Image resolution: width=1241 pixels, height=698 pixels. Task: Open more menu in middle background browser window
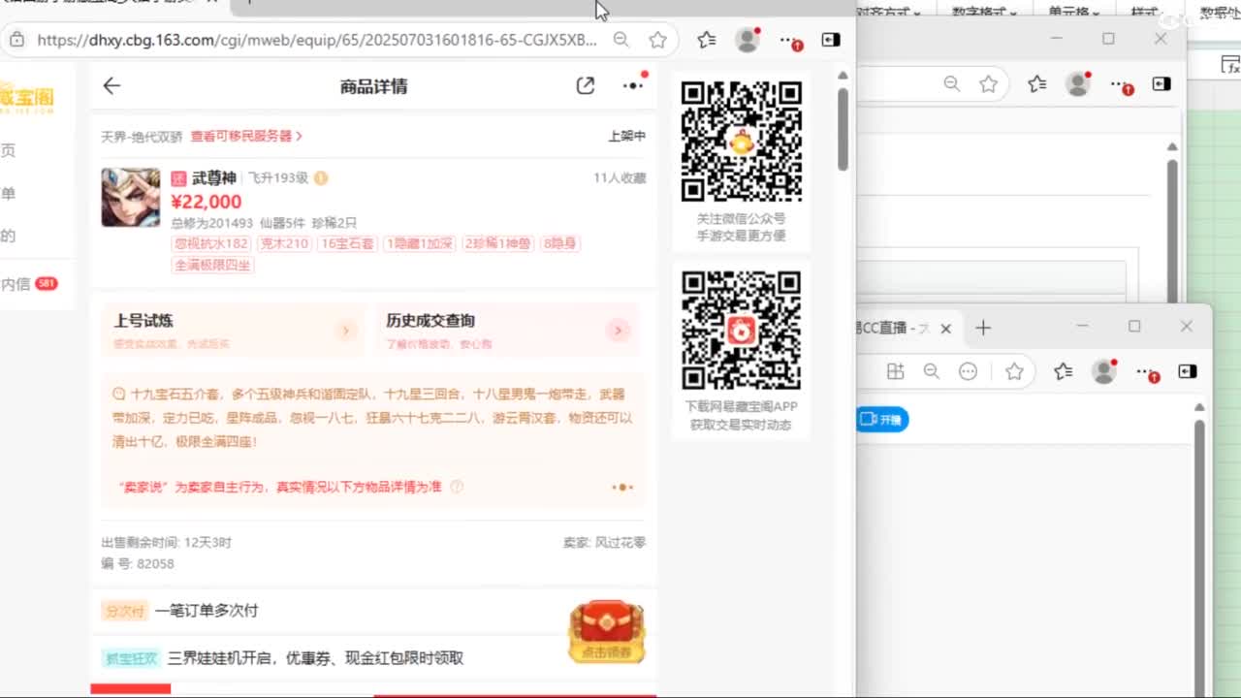coord(1122,85)
